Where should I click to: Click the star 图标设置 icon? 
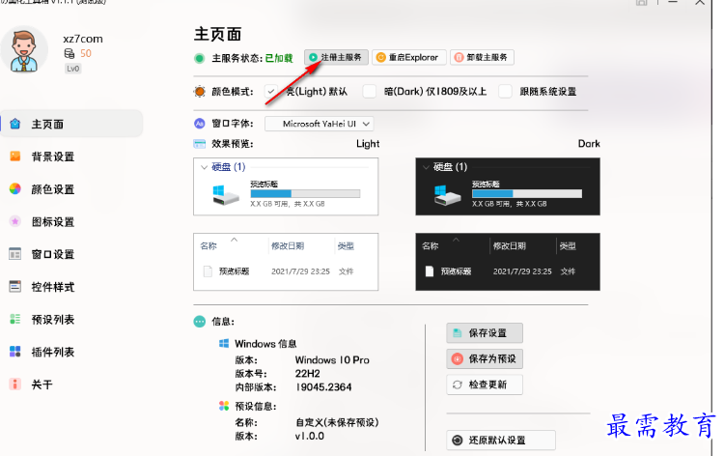(x=15, y=221)
